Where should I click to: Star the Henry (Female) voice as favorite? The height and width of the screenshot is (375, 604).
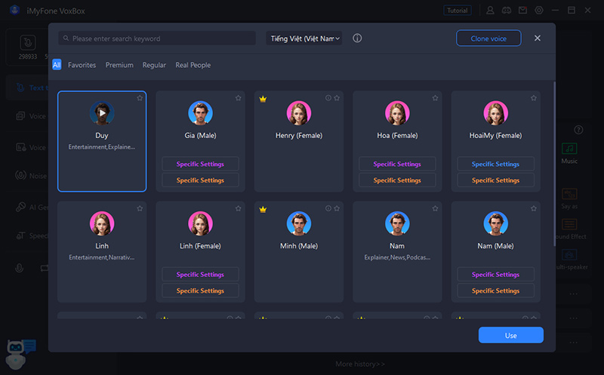point(337,98)
